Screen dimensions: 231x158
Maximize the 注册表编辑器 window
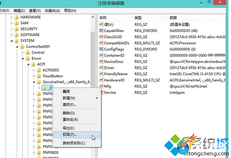(209, 2)
